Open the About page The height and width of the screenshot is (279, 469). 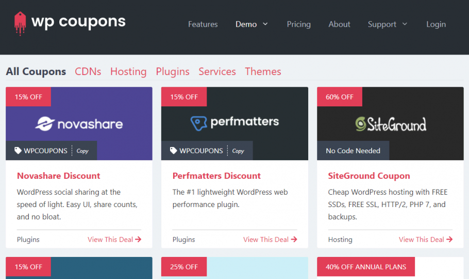339,24
